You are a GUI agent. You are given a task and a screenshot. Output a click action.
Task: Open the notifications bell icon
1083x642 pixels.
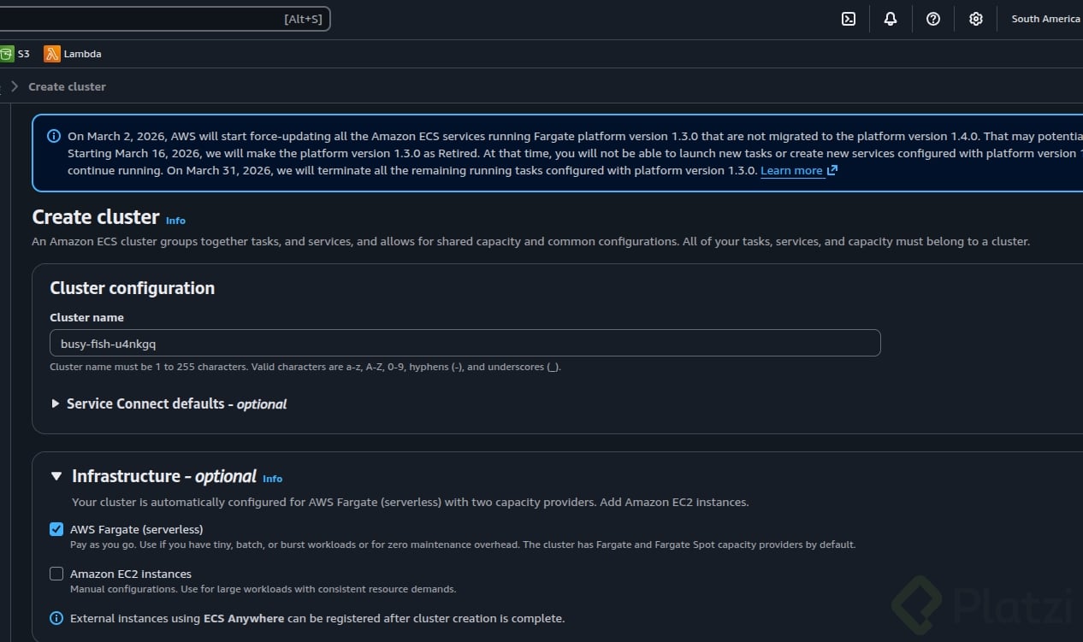[x=891, y=19]
